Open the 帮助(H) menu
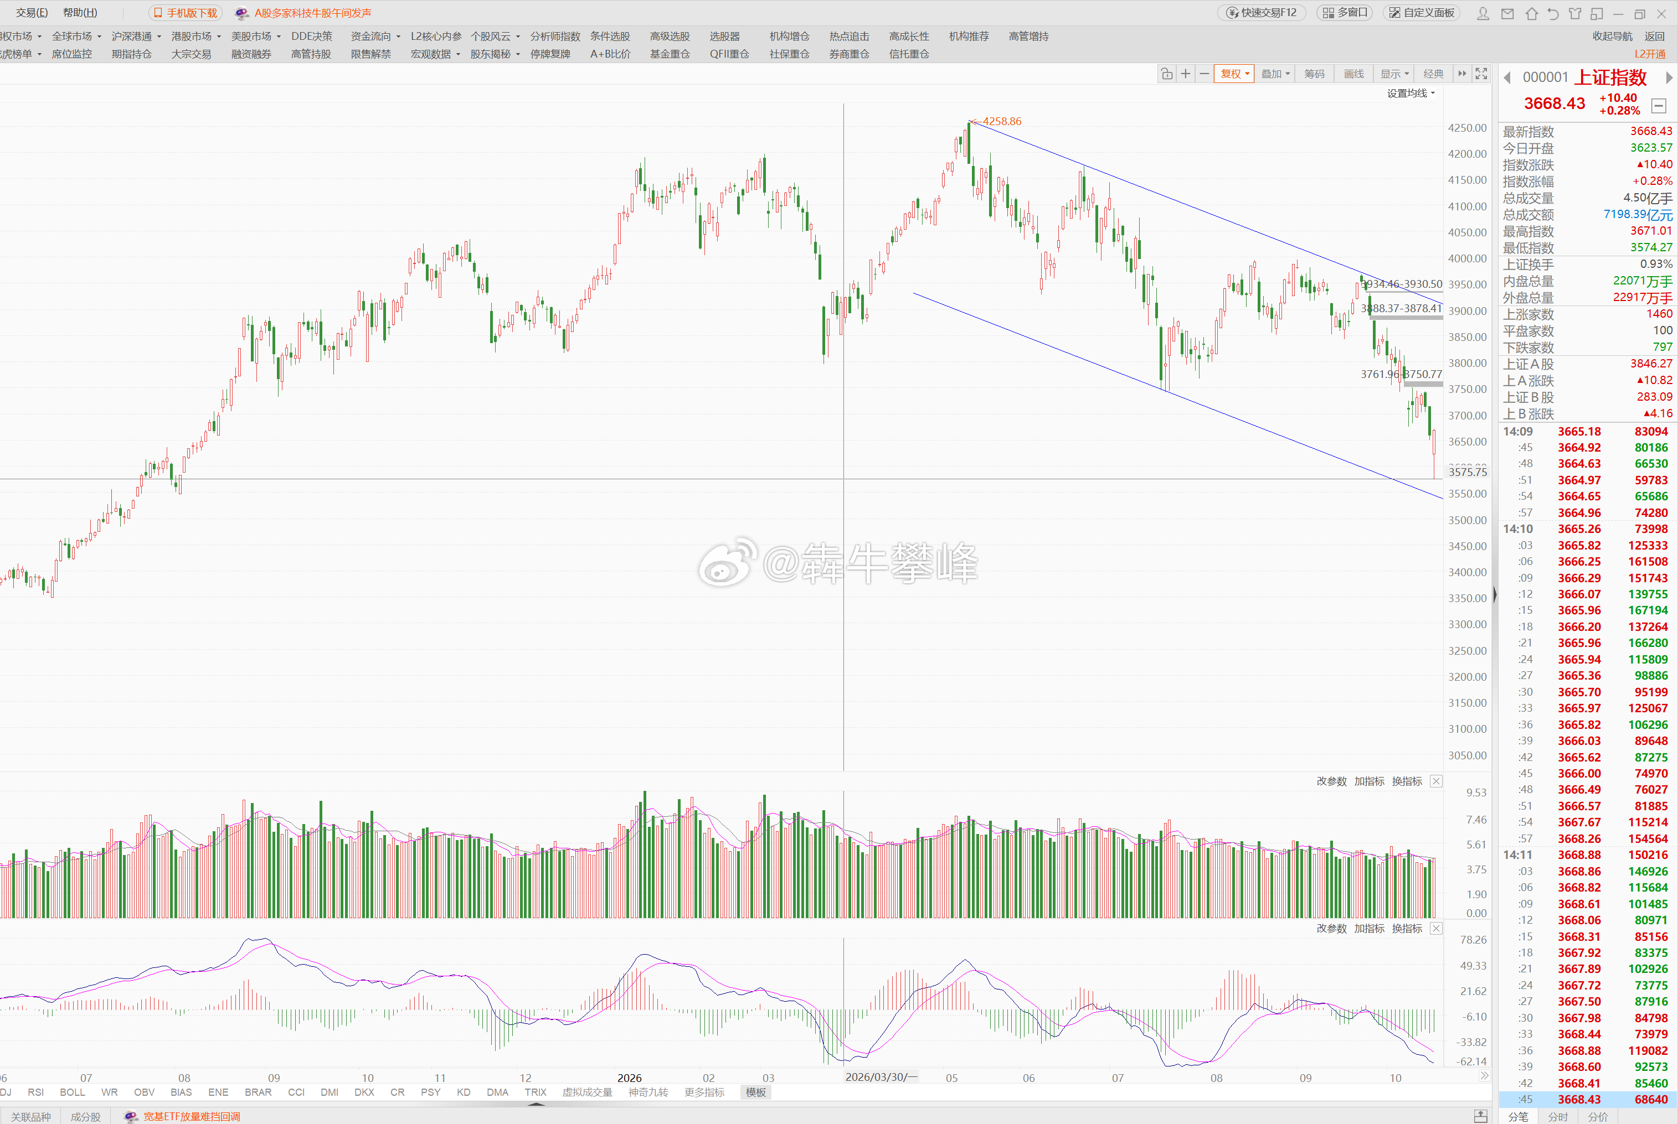The image size is (1678, 1124). pyautogui.click(x=80, y=13)
